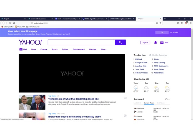Open the Getting Started bookmark
The height and width of the screenshot is (137, 193).
7,27
